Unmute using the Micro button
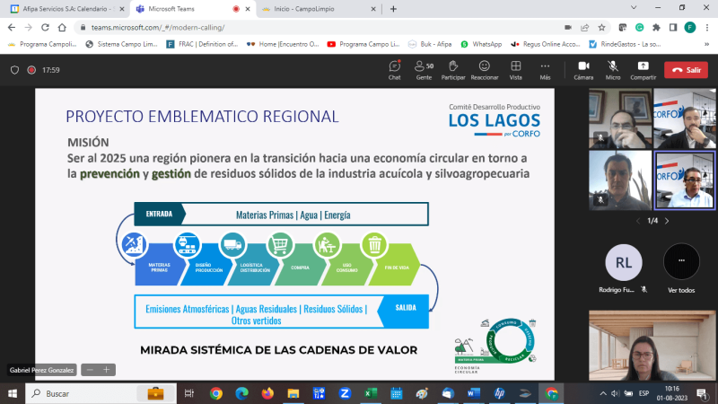 pyautogui.click(x=613, y=68)
